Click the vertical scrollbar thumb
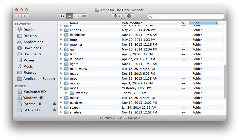Viewport: 239px width, 139px height. [224, 82]
